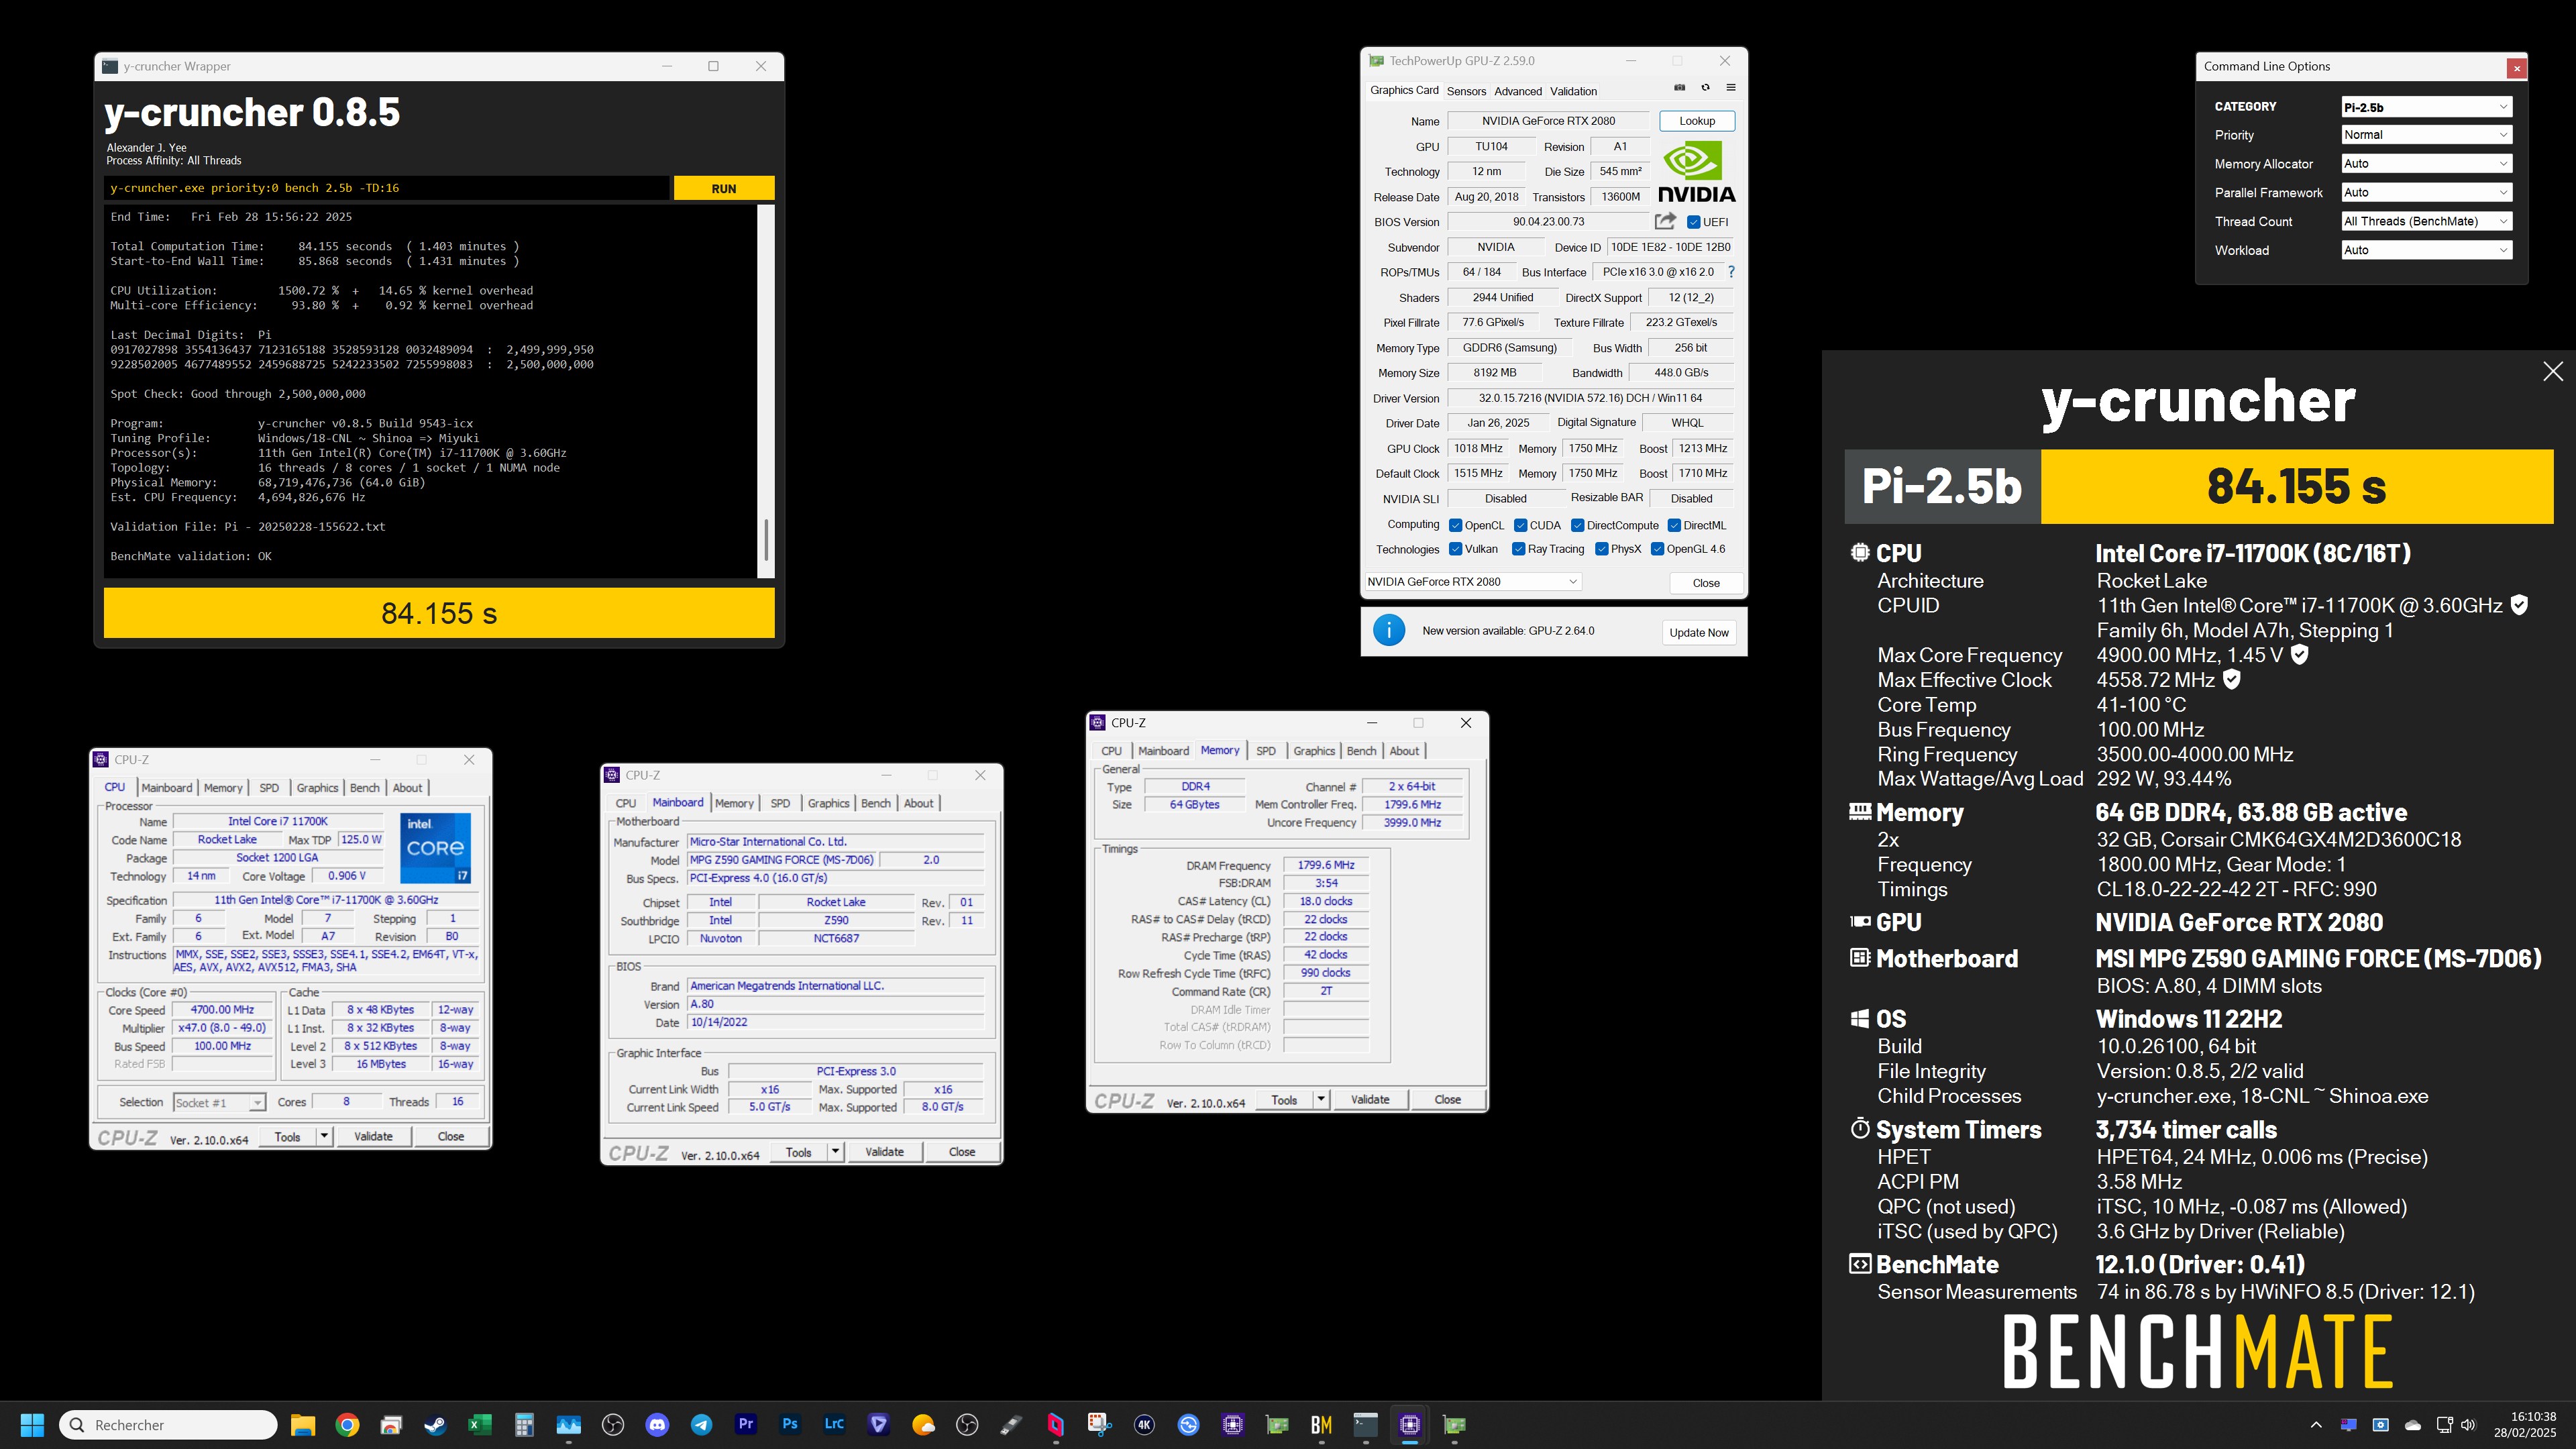Open the Bench tab in CPU-Z Mainboard window
The height and width of the screenshot is (1449, 2576).
[x=875, y=803]
